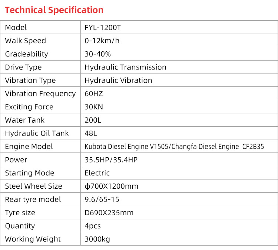Click the 4pcs quantity value

(x=93, y=226)
